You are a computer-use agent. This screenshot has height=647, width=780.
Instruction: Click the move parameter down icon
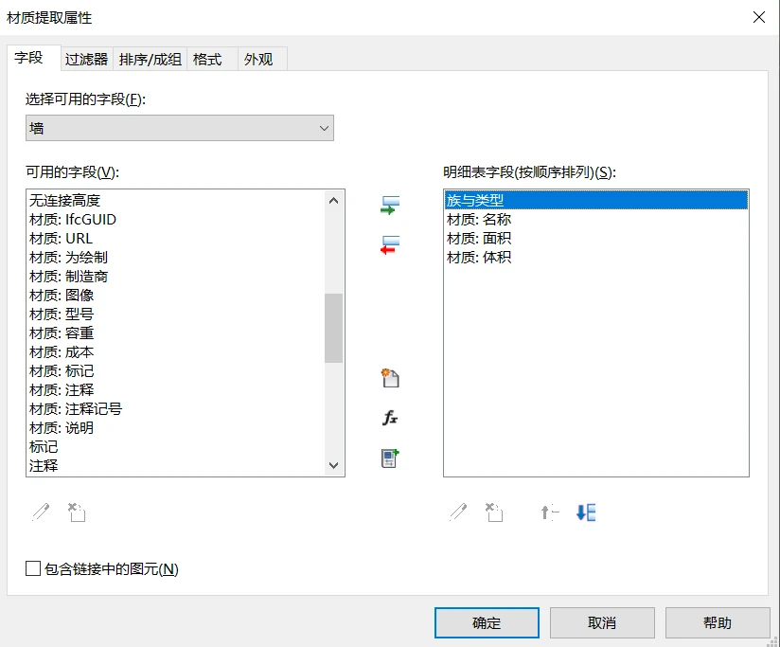pyautogui.click(x=586, y=512)
